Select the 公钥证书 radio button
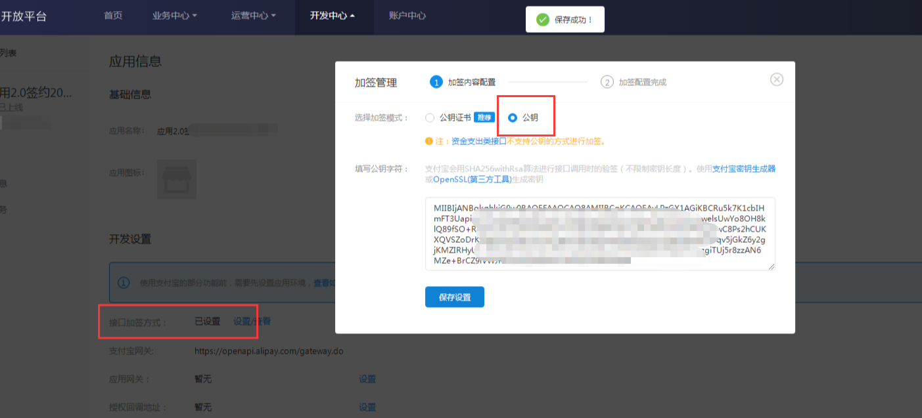The height and width of the screenshot is (418, 922). coord(430,118)
